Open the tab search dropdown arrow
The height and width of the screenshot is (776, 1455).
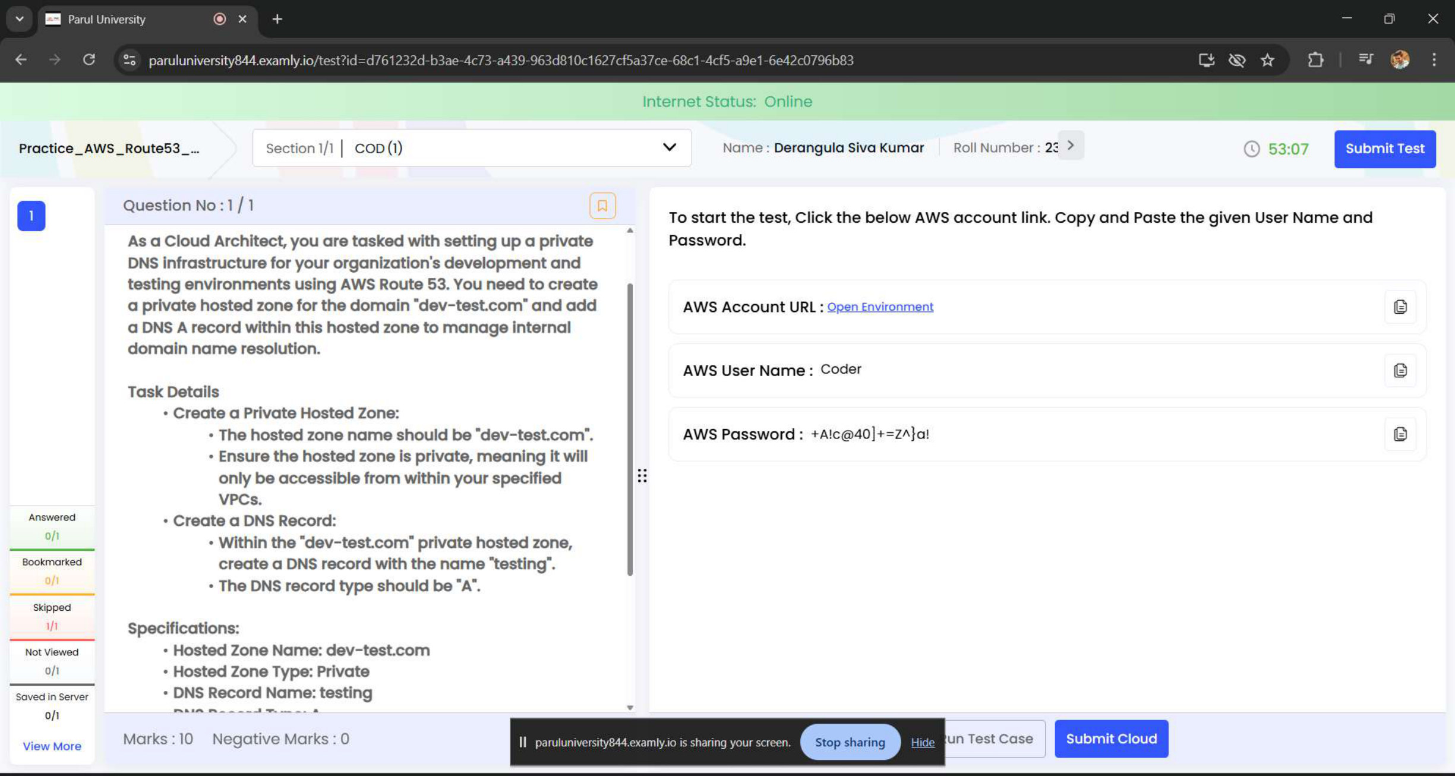(20, 19)
